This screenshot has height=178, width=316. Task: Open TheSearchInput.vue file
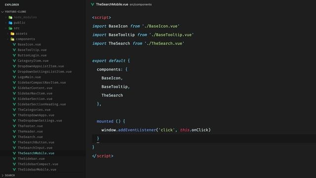click(35, 148)
